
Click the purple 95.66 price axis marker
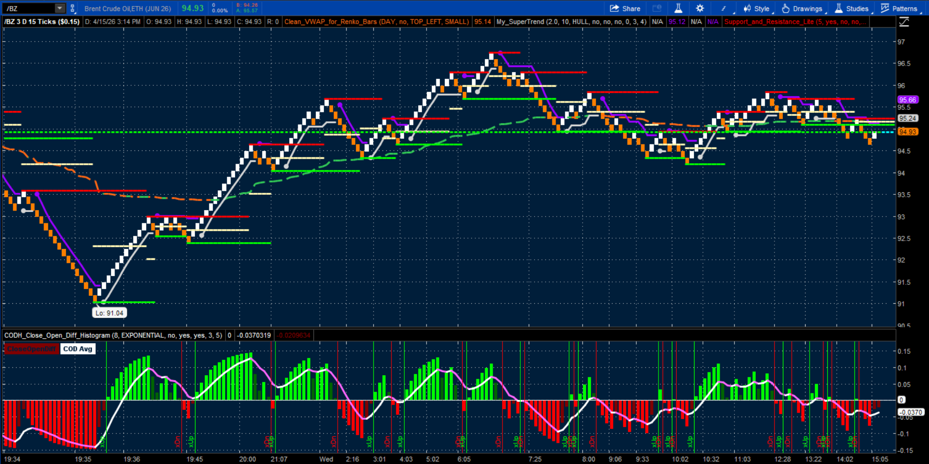tap(907, 100)
